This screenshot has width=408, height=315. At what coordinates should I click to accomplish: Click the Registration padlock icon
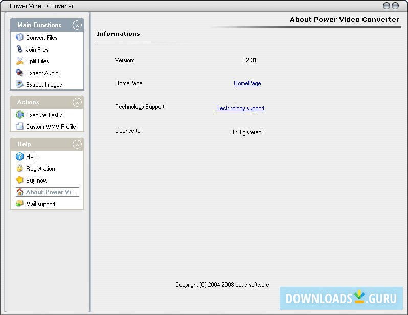pos(19,168)
